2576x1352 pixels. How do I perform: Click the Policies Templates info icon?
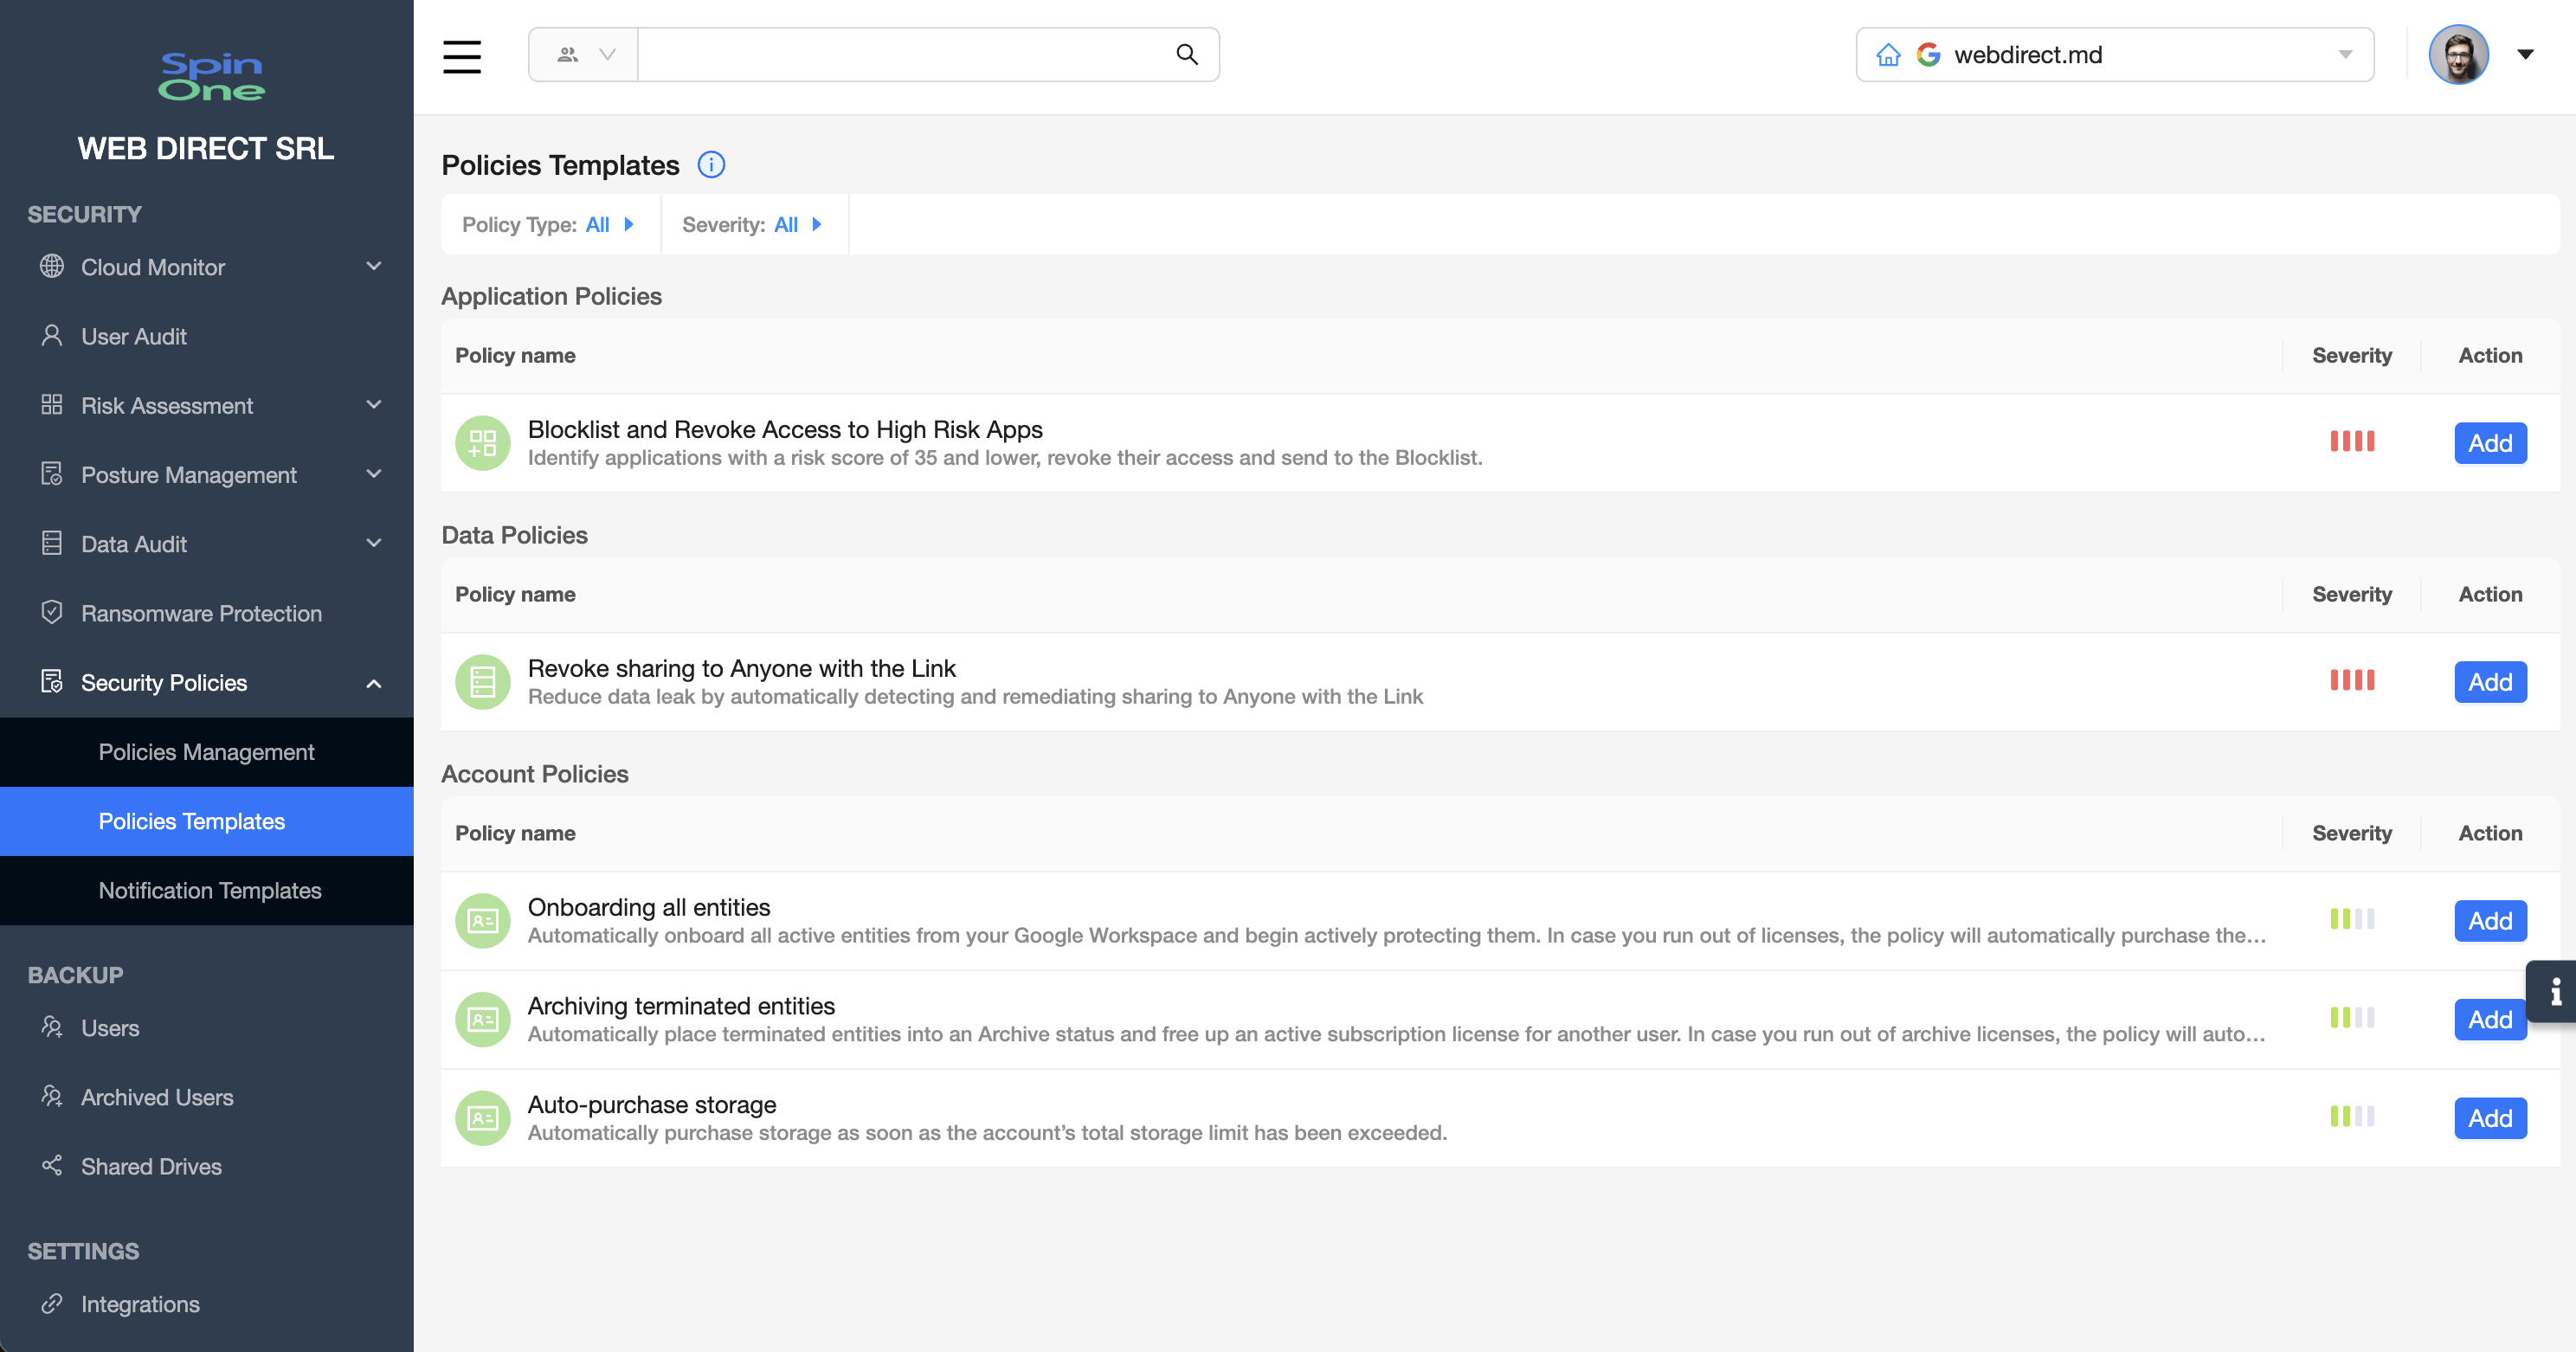point(711,165)
